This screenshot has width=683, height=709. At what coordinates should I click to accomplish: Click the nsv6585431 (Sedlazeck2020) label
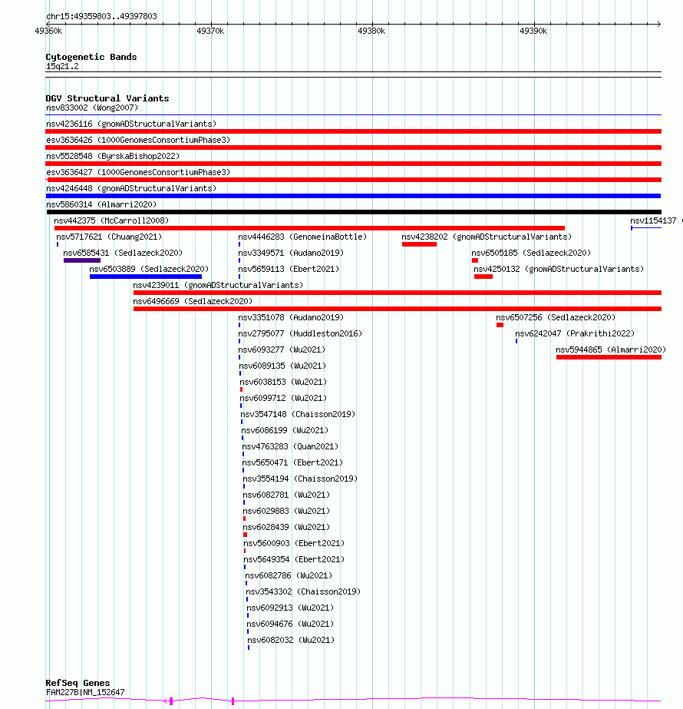click(123, 253)
